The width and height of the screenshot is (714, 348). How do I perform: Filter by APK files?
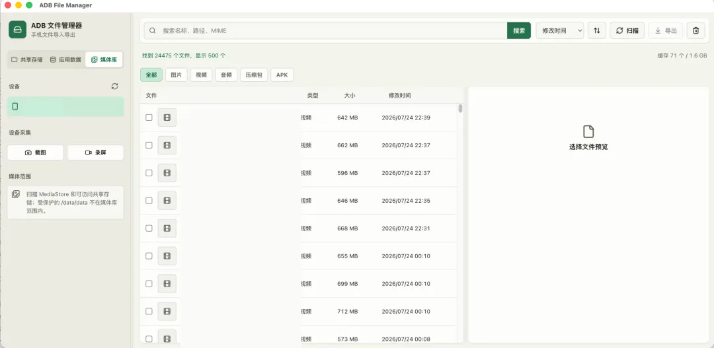point(282,75)
